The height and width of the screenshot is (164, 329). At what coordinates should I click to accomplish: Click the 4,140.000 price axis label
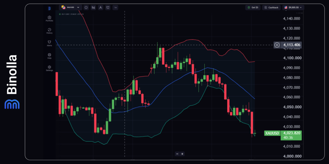pos(292,18)
